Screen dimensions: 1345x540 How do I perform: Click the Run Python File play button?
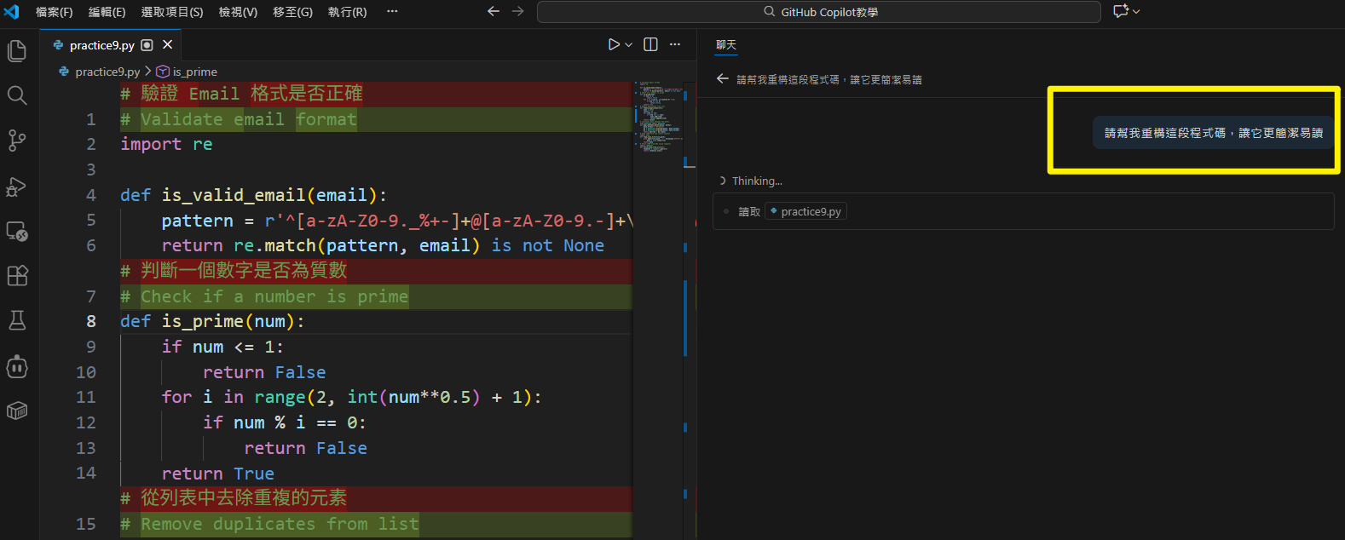tap(614, 44)
